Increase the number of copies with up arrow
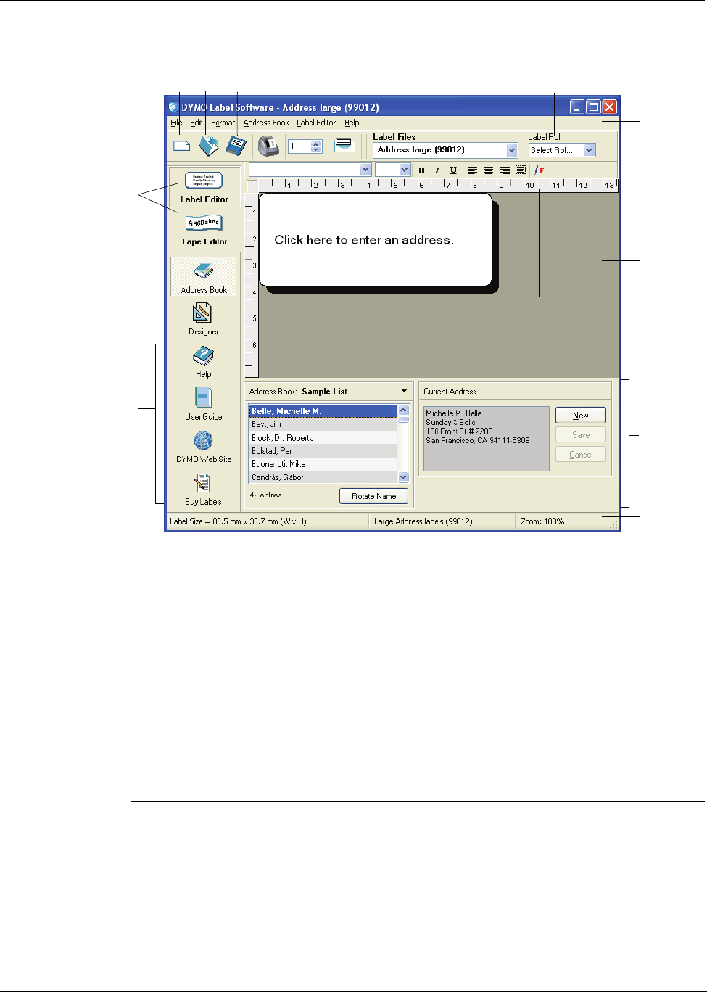The image size is (707, 992). [x=316, y=143]
